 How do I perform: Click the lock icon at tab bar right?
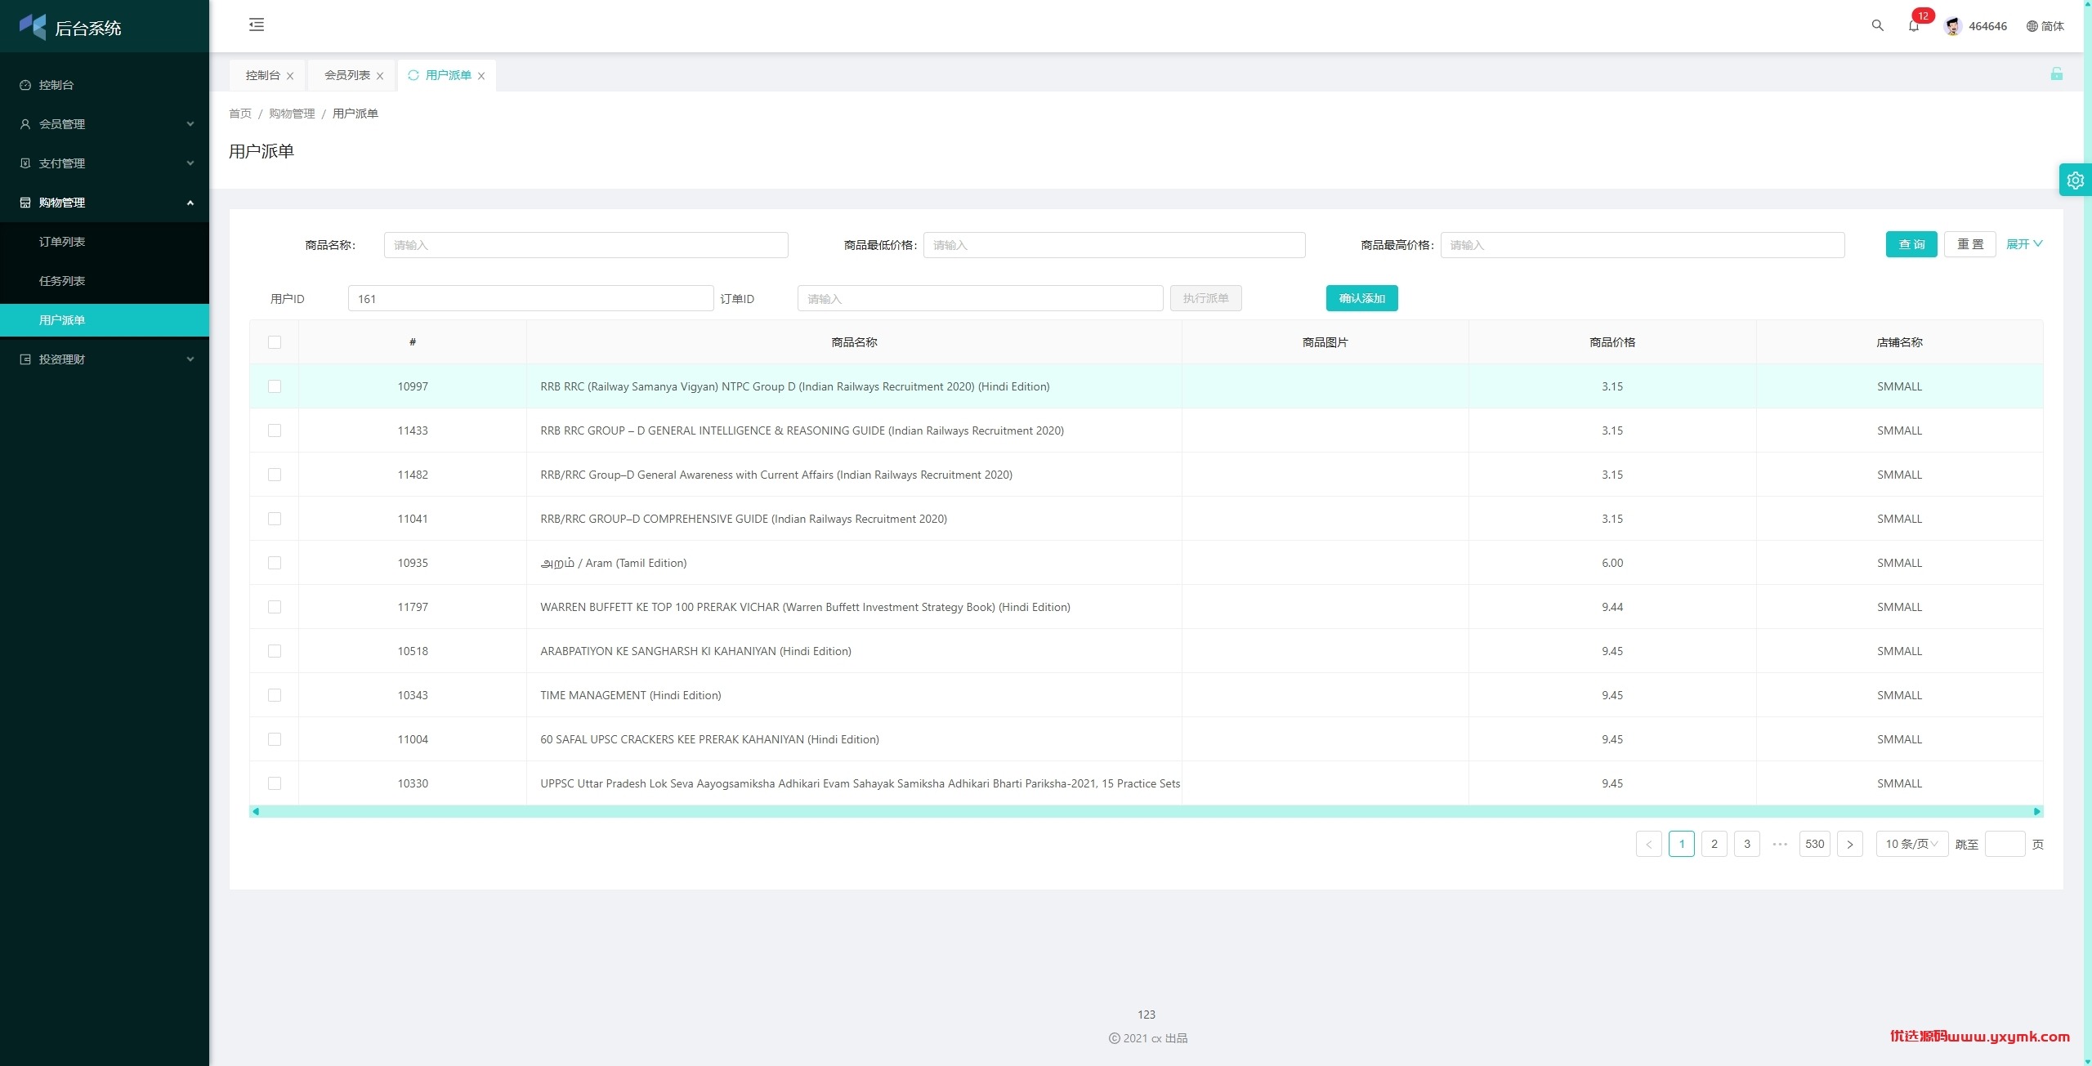coord(2056,74)
